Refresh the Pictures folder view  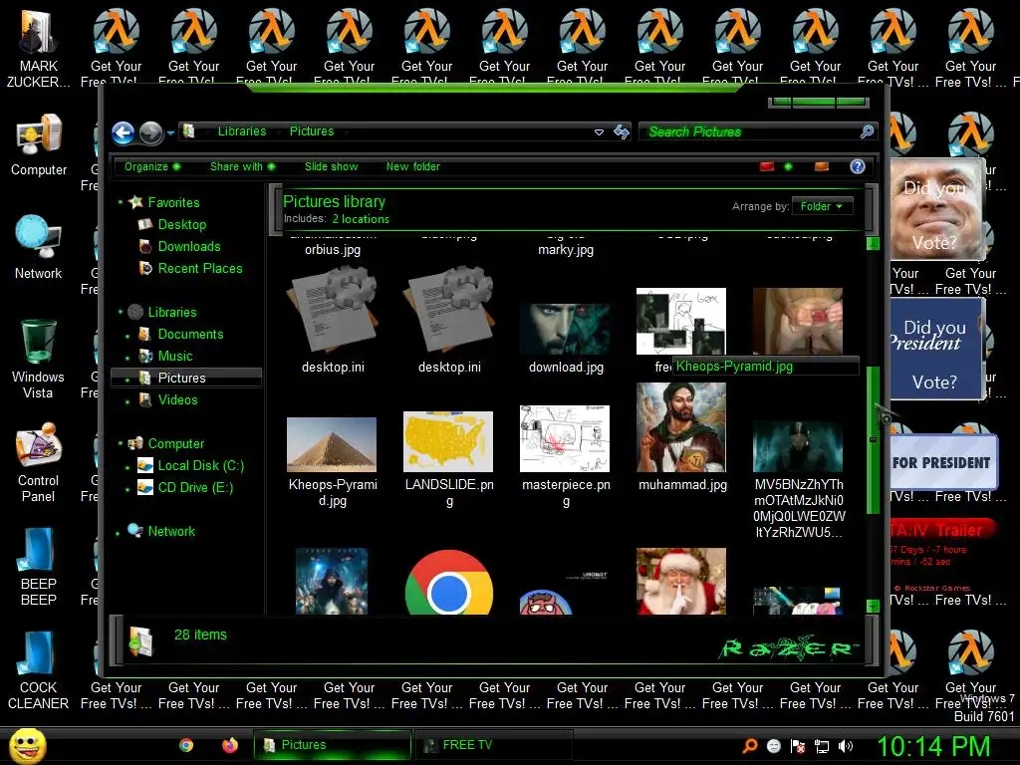(x=622, y=132)
